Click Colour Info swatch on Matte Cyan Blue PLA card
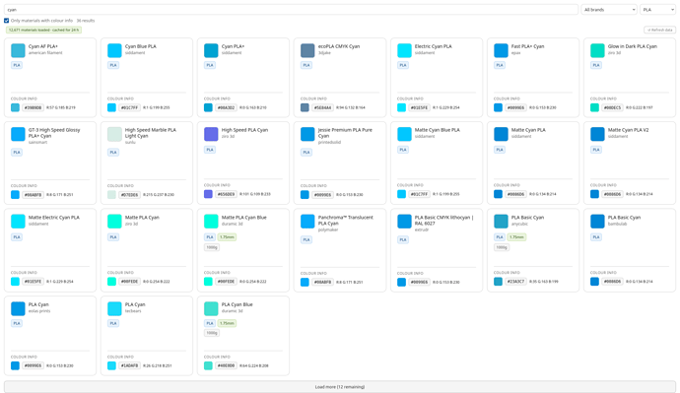 click(x=401, y=194)
